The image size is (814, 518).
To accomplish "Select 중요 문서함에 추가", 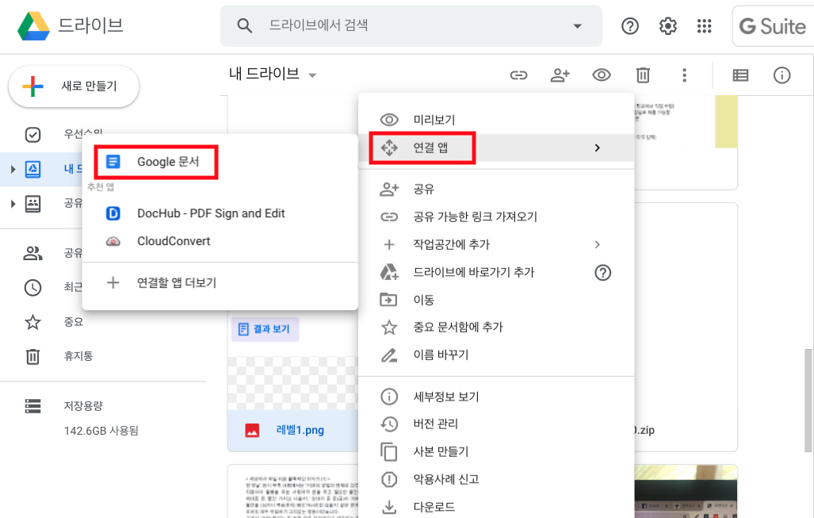I will point(496,328).
